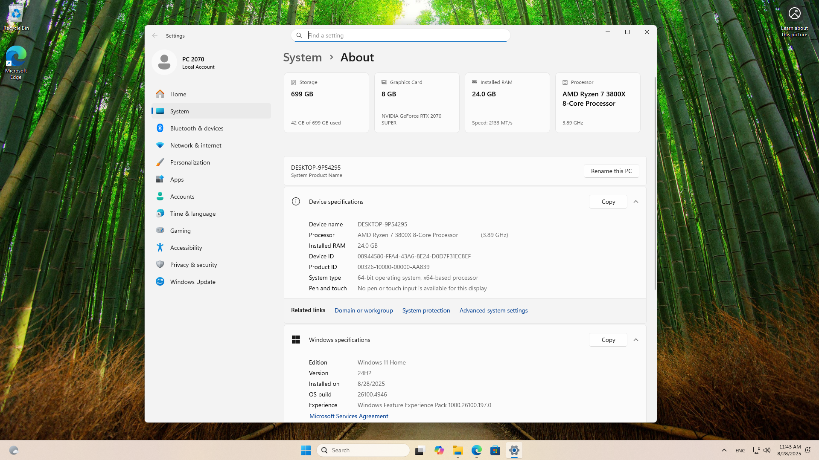
Task: Select the Microsoft Edge desktop shortcut
Action: 16,63
